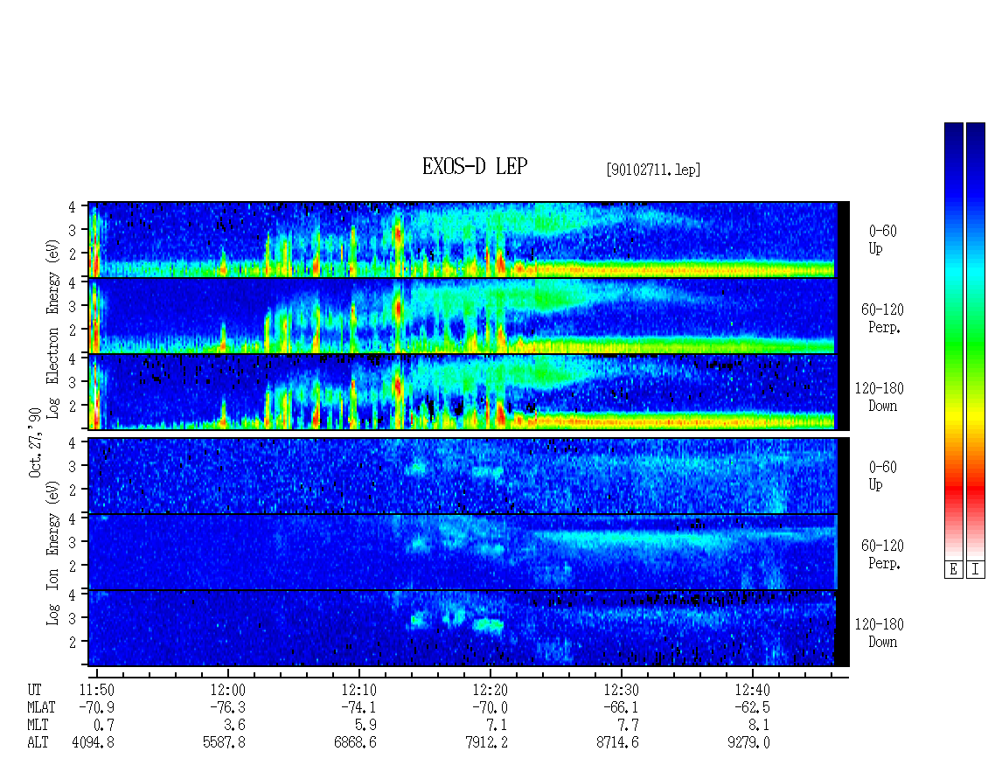
Task: Select the altitude value 5587.8
Action: tap(225, 743)
